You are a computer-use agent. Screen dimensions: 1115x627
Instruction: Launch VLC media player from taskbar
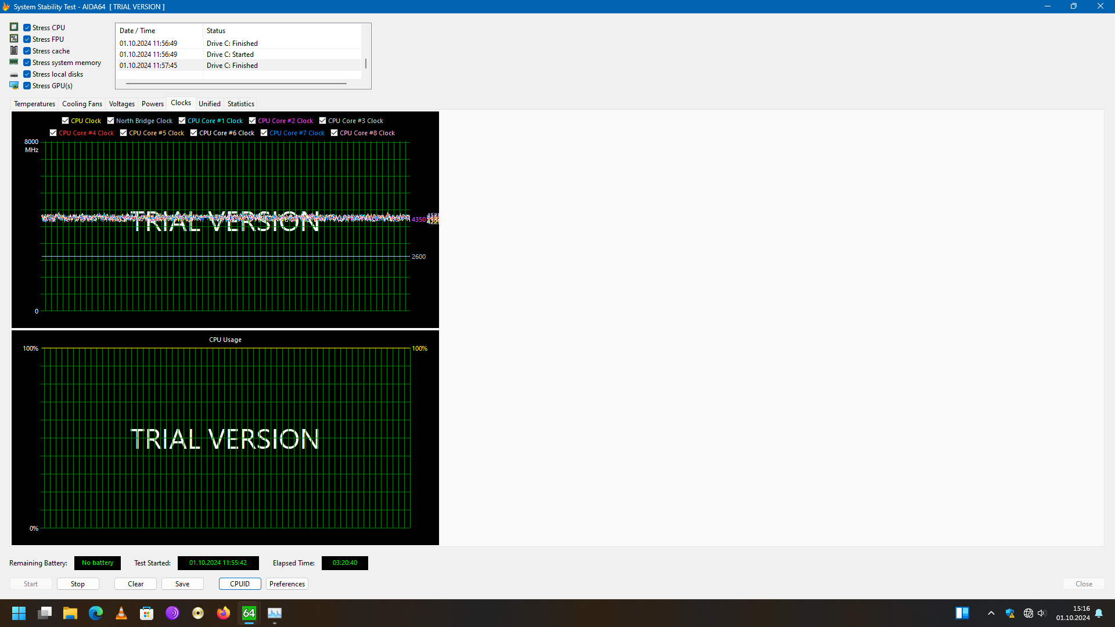tap(121, 613)
